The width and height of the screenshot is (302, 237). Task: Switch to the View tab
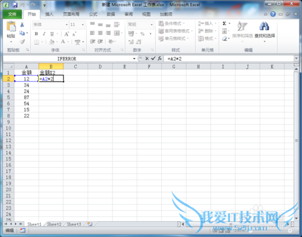coord(146,14)
